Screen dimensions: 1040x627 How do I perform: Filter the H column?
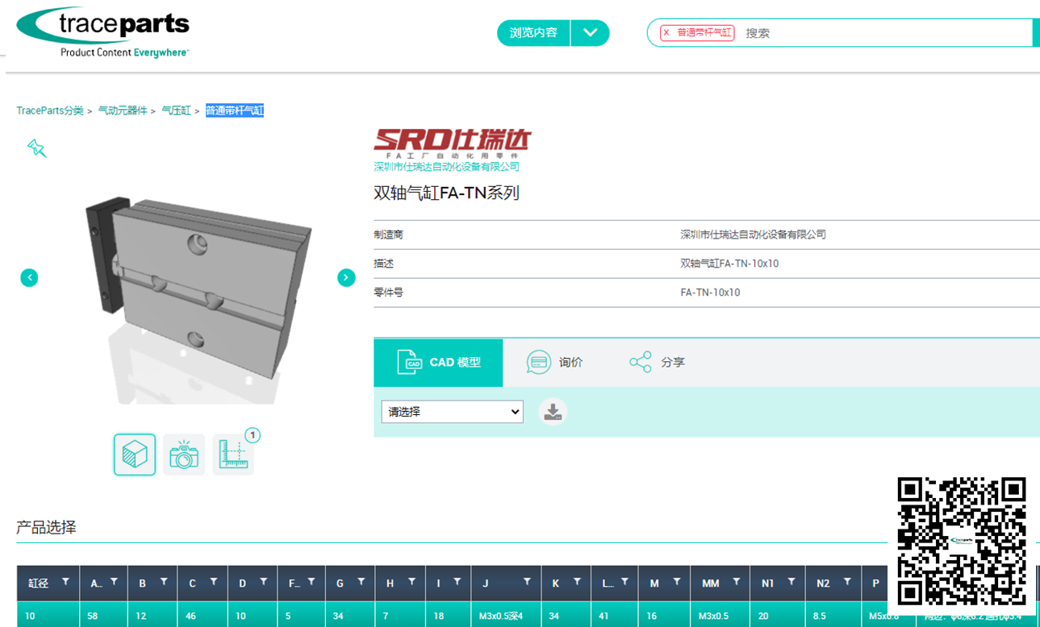(x=411, y=582)
